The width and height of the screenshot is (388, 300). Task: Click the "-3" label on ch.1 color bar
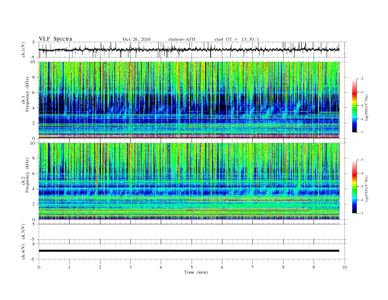point(362,79)
